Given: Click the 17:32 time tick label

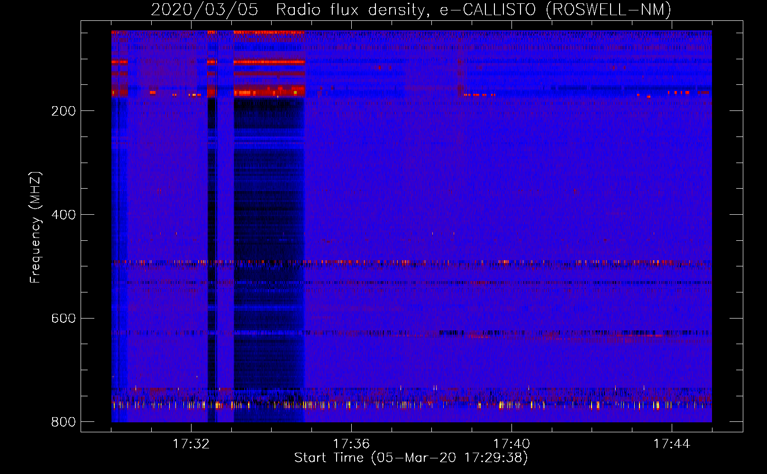Looking at the screenshot, I should pos(191,444).
